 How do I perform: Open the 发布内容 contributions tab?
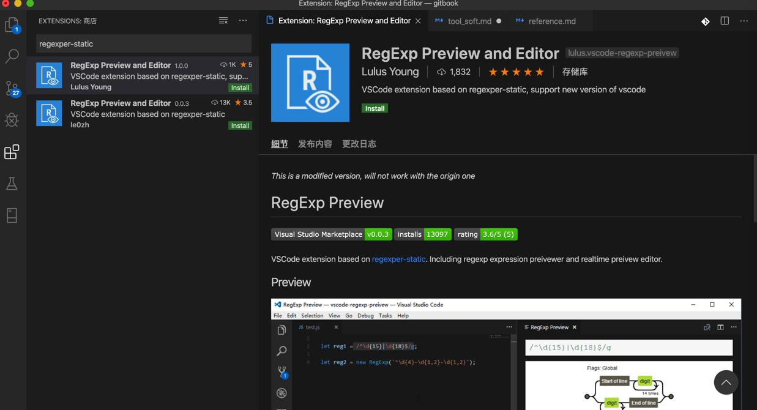pos(315,144)
